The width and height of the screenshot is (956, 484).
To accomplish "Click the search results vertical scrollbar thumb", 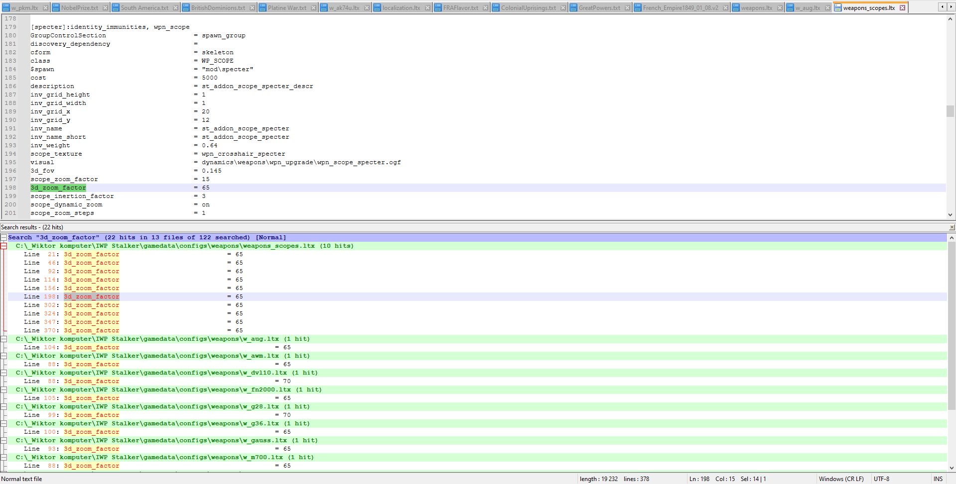I will [952, 326].
